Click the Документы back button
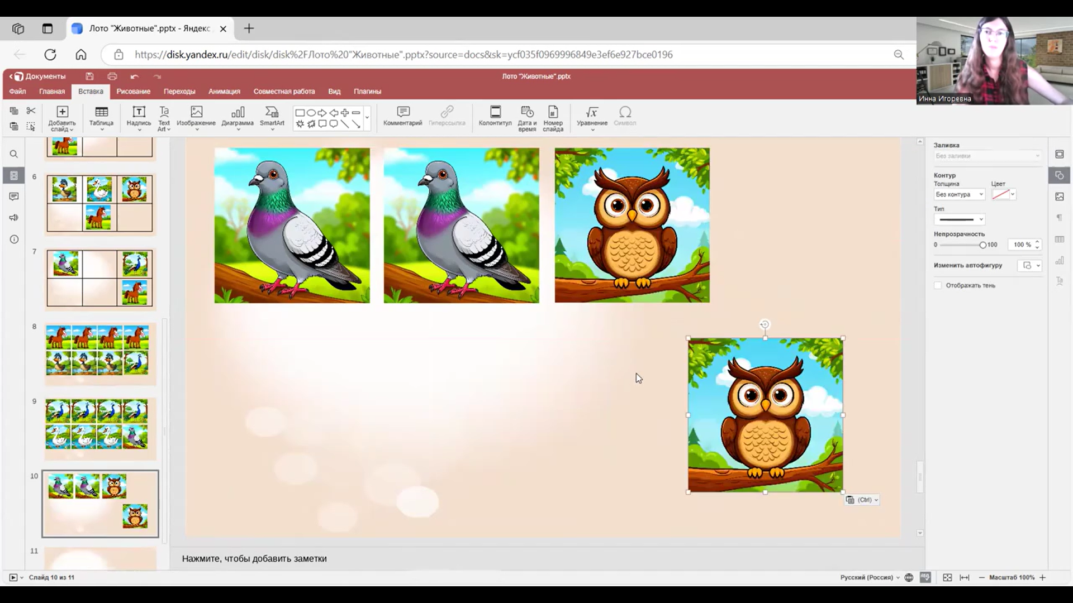Image resolution: width=1073 pixels, height=603 pixels. [x=38, y=76]
